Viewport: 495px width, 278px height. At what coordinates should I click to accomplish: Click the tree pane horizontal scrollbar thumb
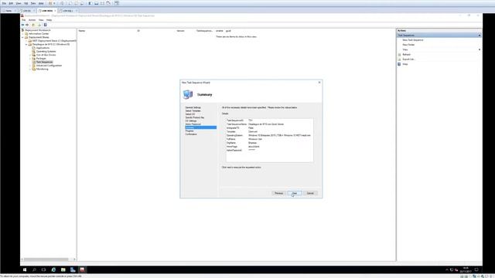point(46,259)
